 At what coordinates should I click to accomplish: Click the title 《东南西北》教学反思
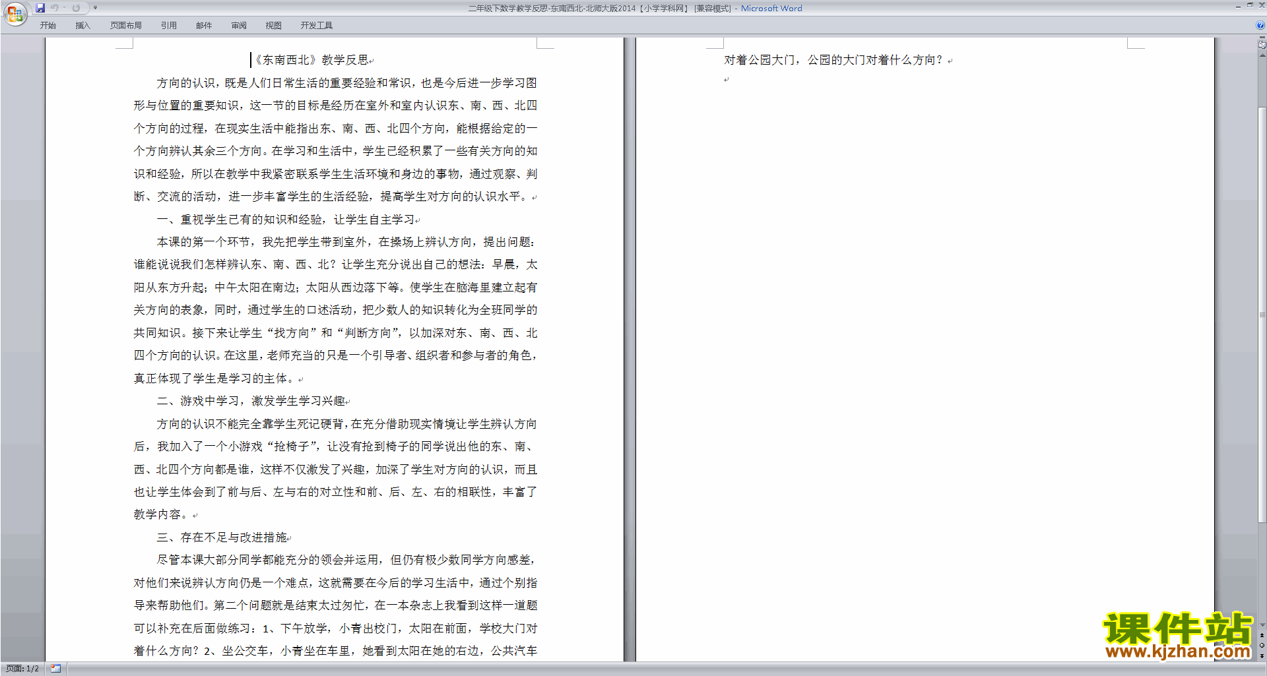(310, 60)
